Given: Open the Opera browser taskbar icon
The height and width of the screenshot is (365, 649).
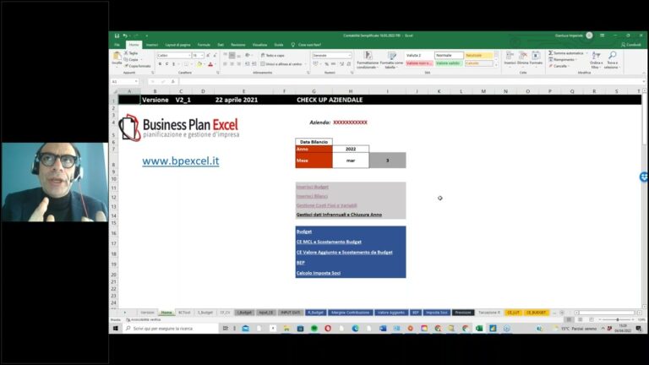Looking at the screenshot, I should tap(328, 328).
